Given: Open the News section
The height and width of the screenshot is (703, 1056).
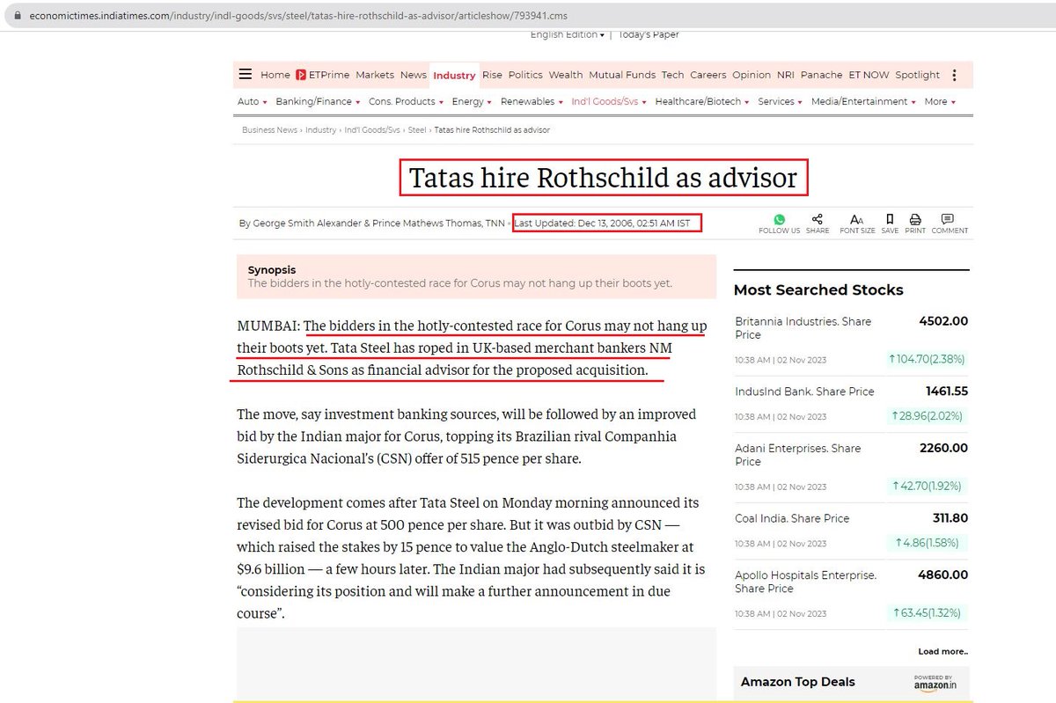Looking at the screenshot, I should 414,76.
